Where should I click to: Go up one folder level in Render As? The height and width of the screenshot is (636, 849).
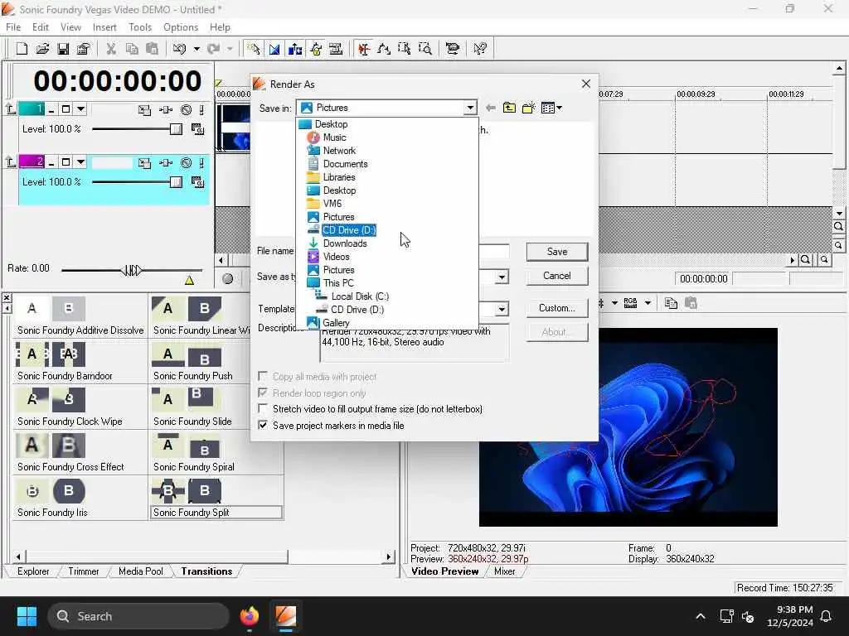509,108
